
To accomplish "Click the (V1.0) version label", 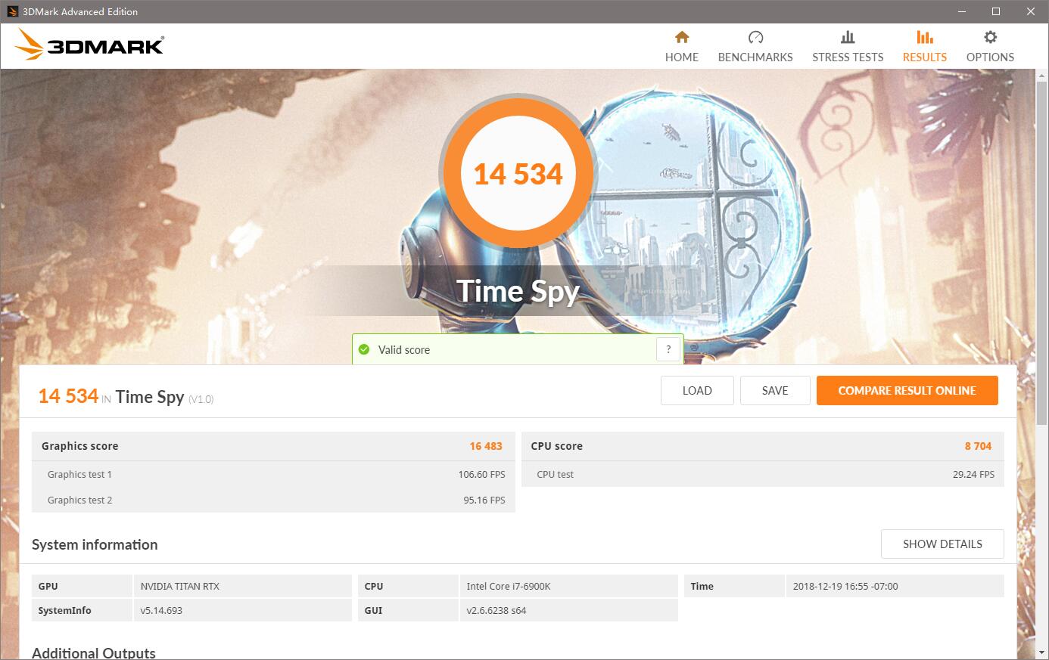I will click(201, 399).
